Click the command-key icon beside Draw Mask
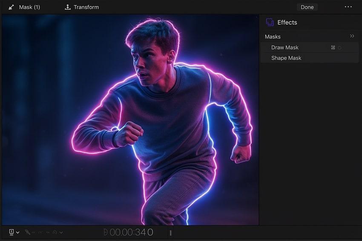 point(333,48)
